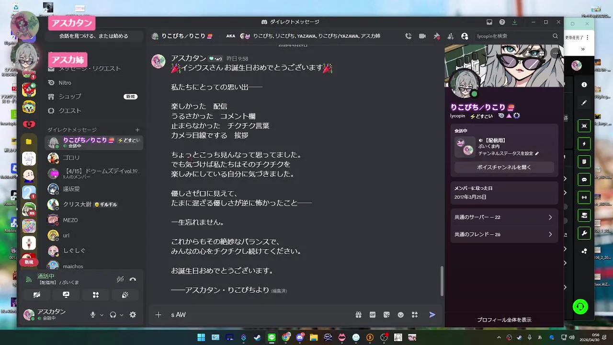The height and width of the screenshot is (345, 613).
Task: Create a new DM with plus icon
Action: [x=137, y=130]
